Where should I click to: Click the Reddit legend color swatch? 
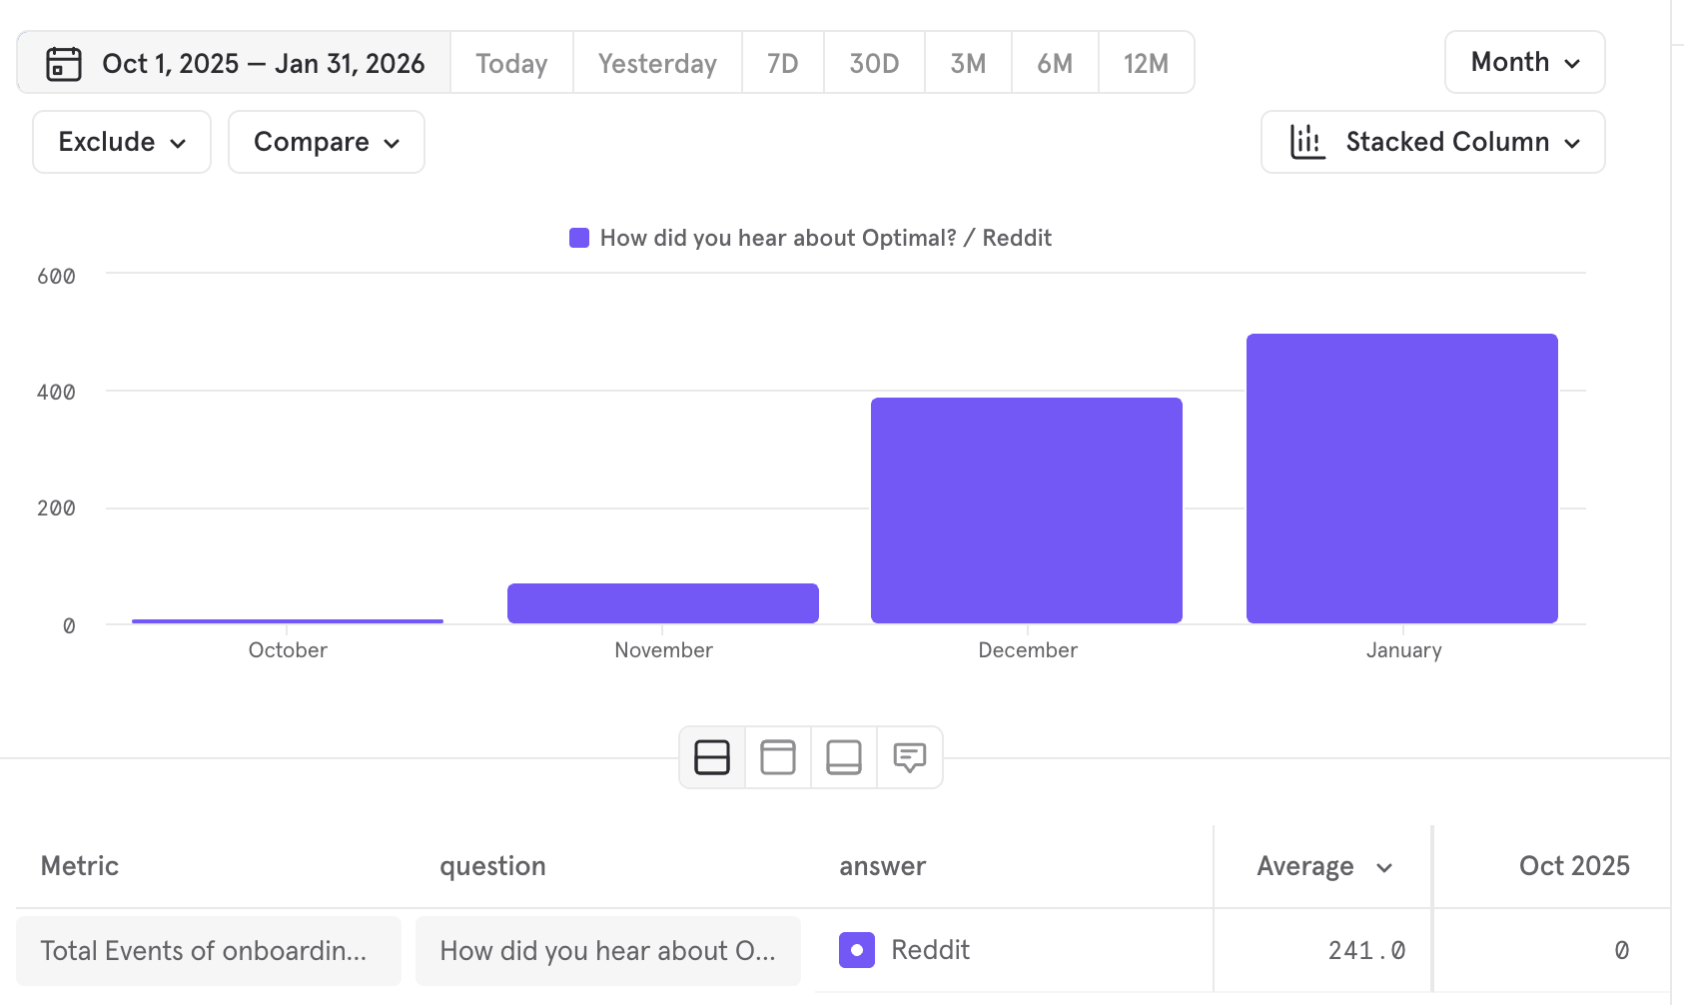579,238
